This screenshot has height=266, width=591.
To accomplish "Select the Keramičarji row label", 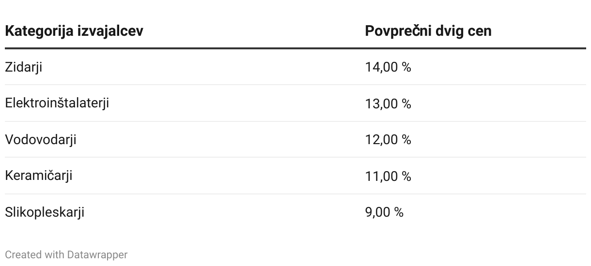I will 38,176.
